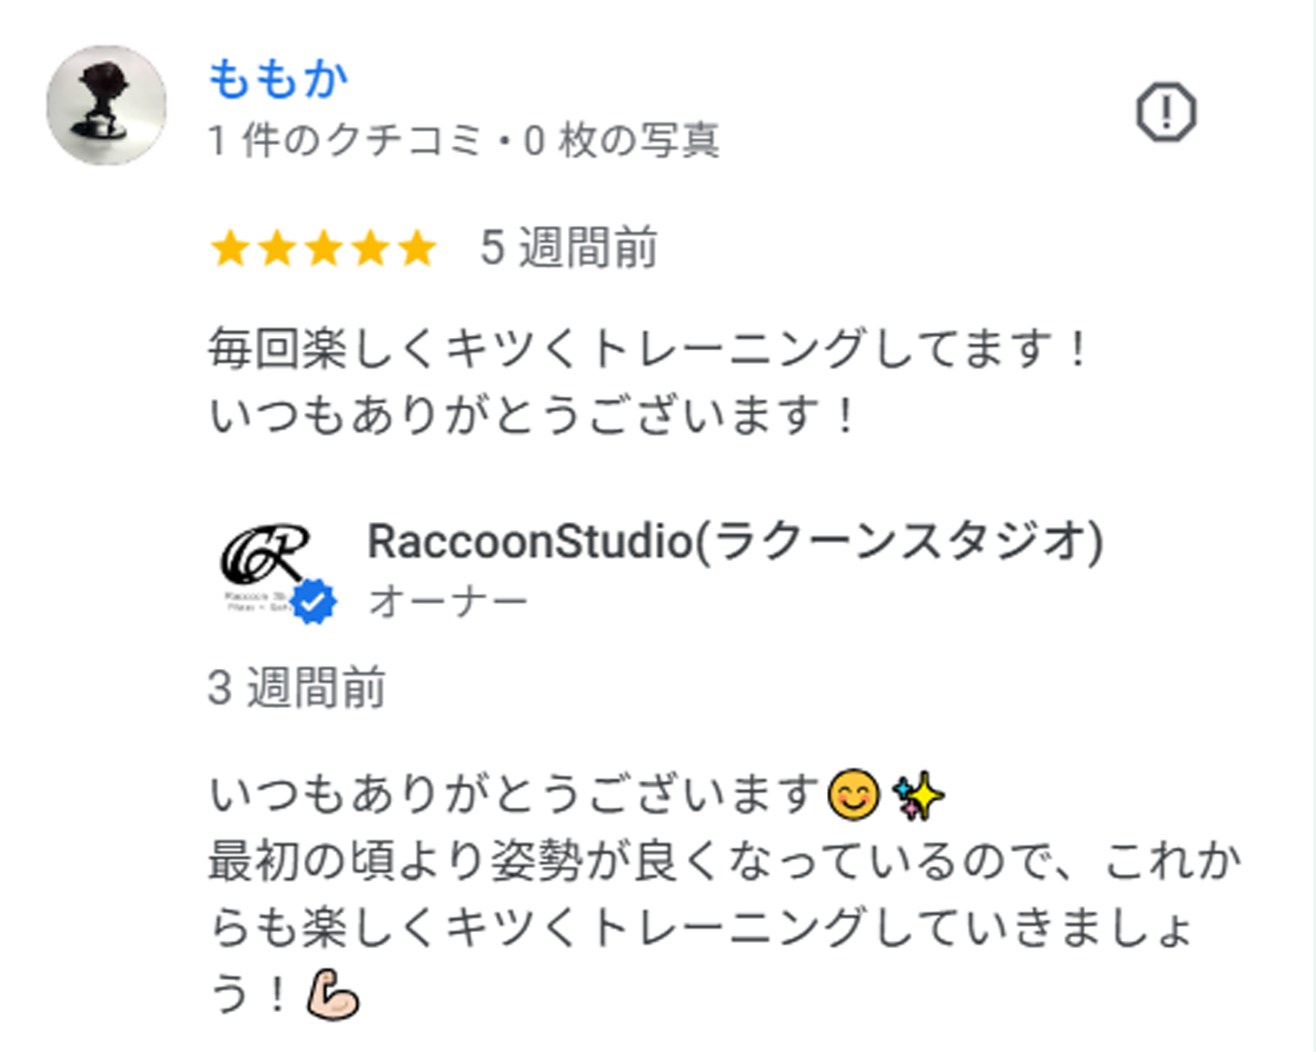Click the sparkles emoji in reply
Screen dimensions: 1316x1052
(x=917, y=795)
